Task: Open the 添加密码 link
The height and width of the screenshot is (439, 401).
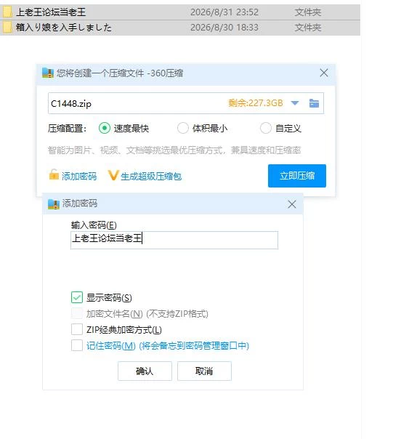Action: (79, 176)
